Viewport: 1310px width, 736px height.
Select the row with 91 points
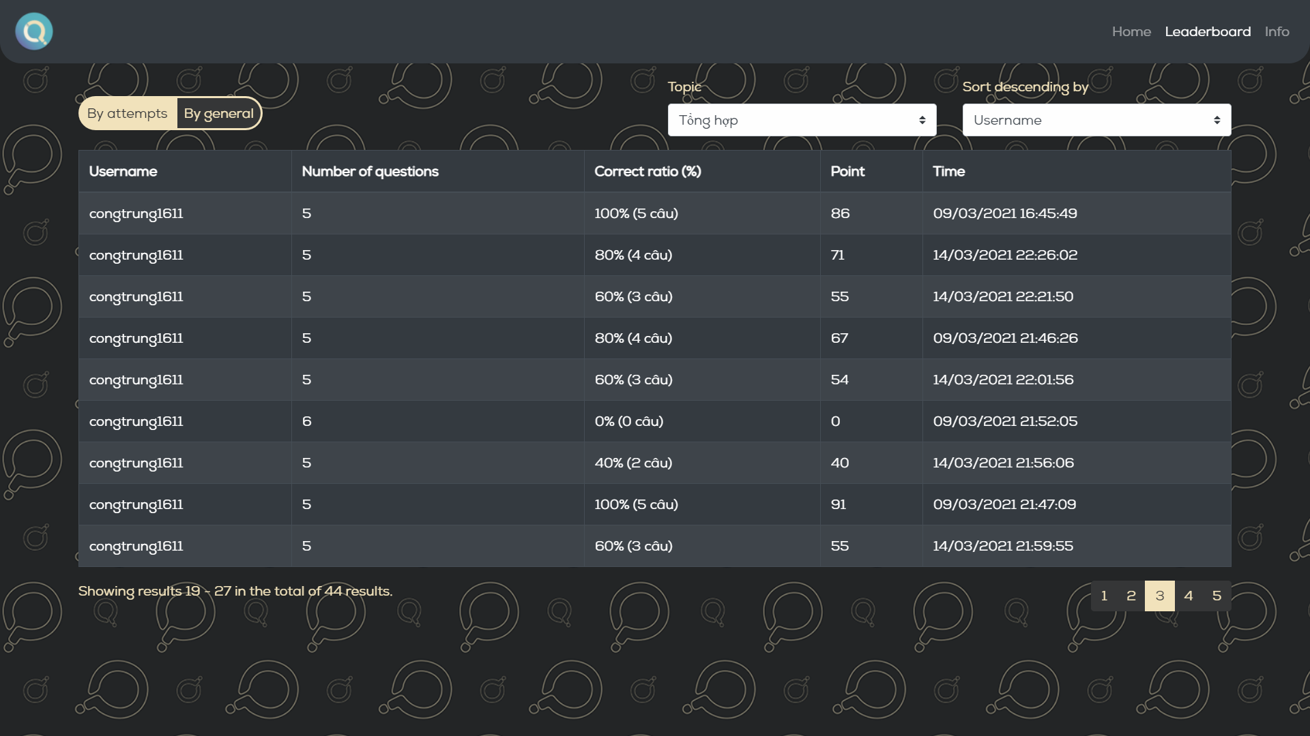[x=654, y=505]
